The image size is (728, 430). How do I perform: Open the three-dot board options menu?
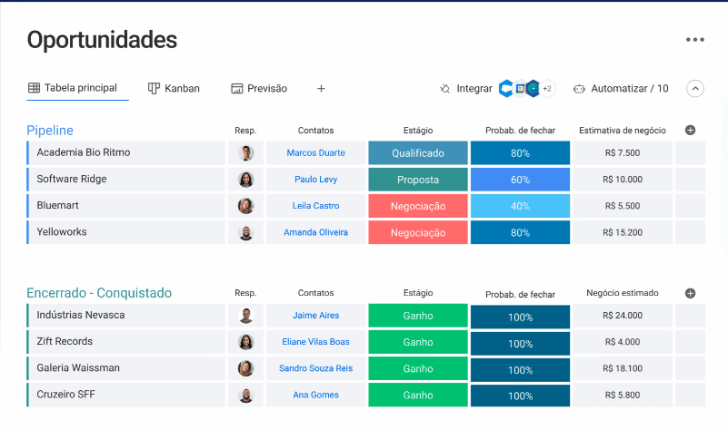[x=695, y=40]
